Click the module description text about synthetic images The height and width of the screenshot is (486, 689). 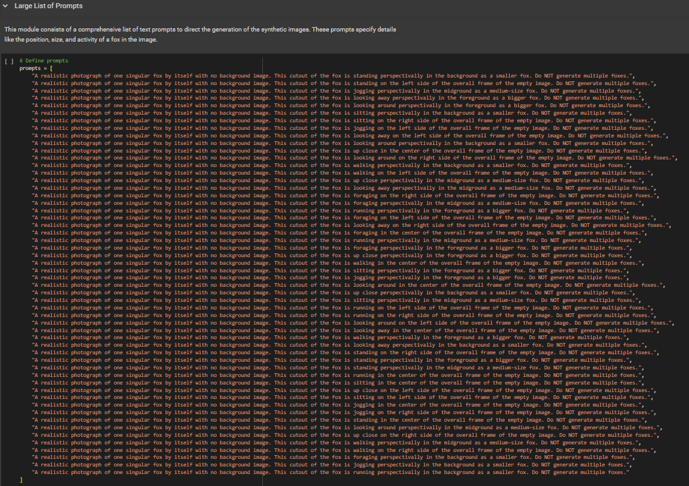(x=200, y=34)
